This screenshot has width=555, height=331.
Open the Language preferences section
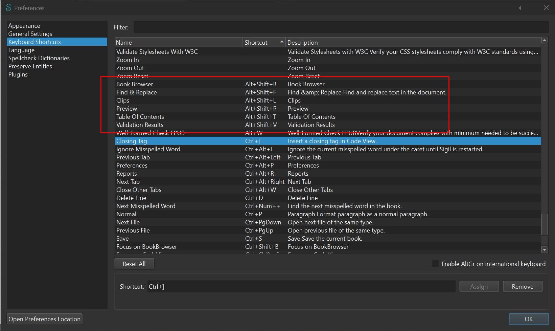21,50
